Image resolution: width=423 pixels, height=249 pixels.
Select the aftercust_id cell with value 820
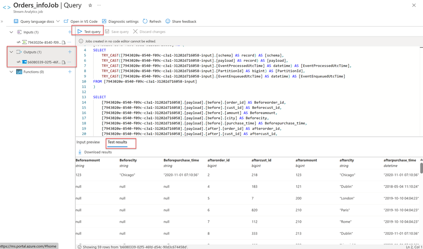254,210
